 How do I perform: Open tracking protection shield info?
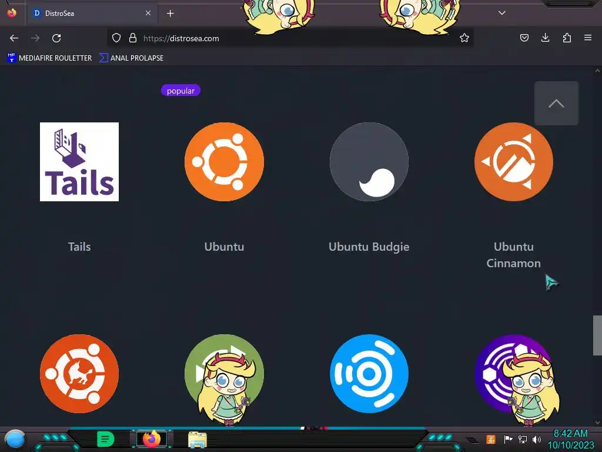[x=116, y=38]
